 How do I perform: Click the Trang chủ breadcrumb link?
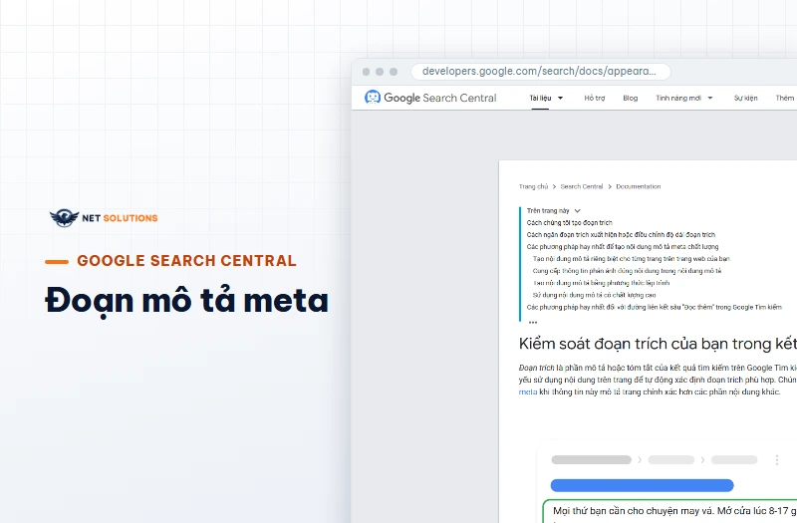click(x=533, y=186)
